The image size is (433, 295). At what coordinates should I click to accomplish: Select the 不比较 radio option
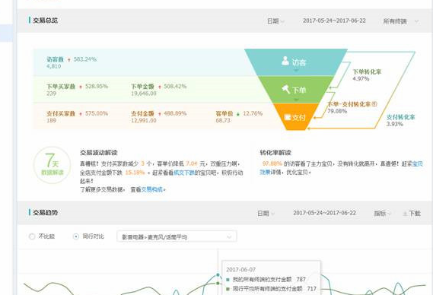click(32, 236)
